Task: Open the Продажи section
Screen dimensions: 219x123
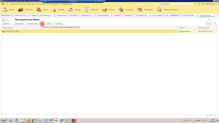Action: click(x=58, y=10)
